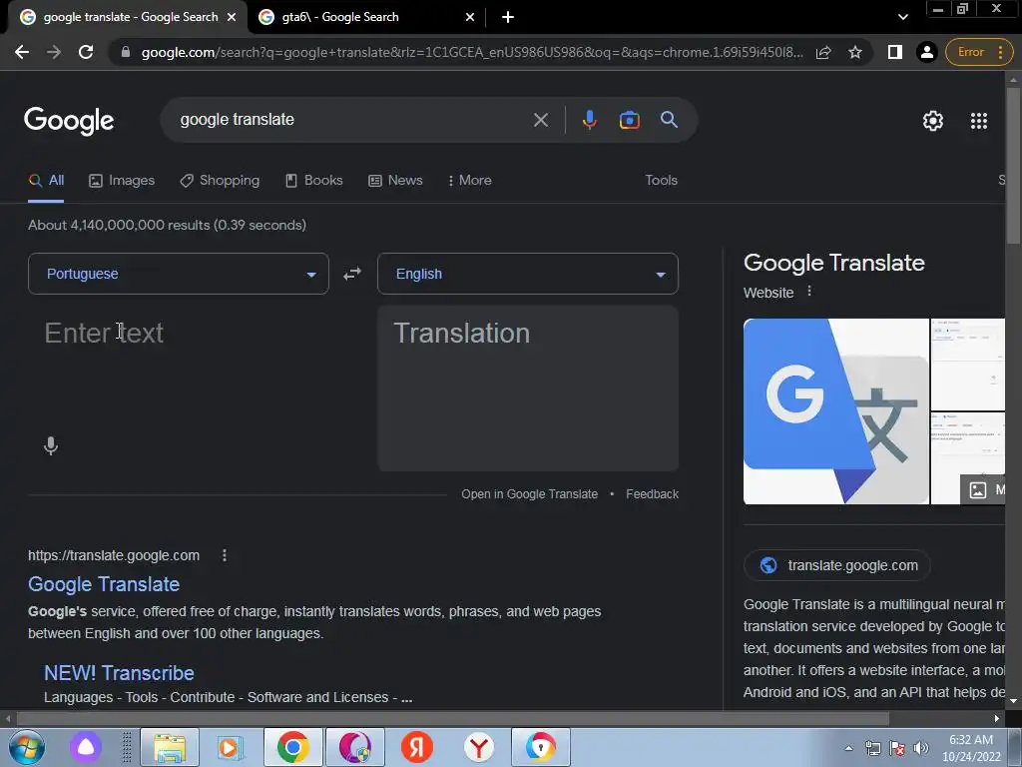Open the Google Translate logo thumbnail
This screenshot has width=1022, height=767.
tap(836, 411)
